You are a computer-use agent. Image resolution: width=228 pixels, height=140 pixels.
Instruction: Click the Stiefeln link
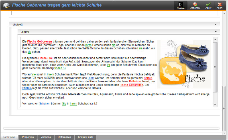pyautogui.click(x=27, y=88)
